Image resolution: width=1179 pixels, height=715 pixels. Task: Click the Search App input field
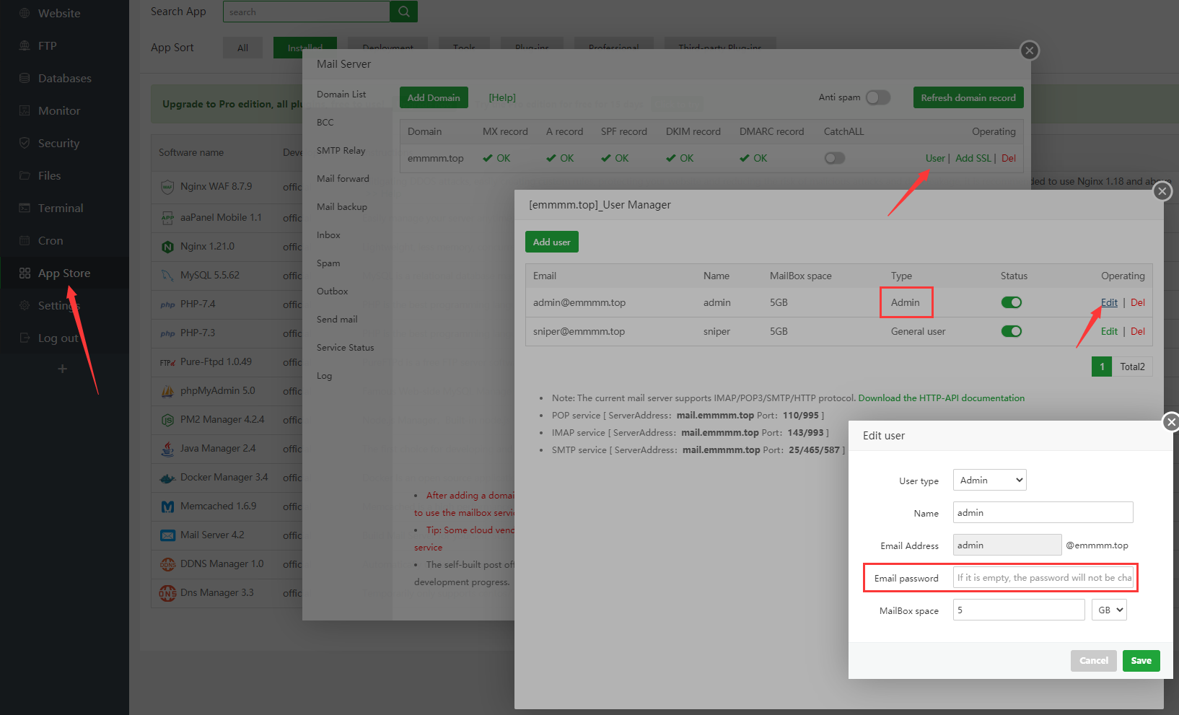pyautogui.click(x=307, y=12)
